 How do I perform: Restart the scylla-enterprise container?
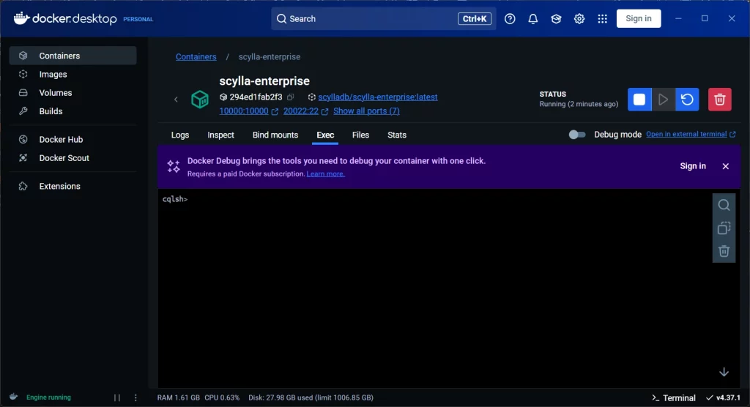point(687,100)
